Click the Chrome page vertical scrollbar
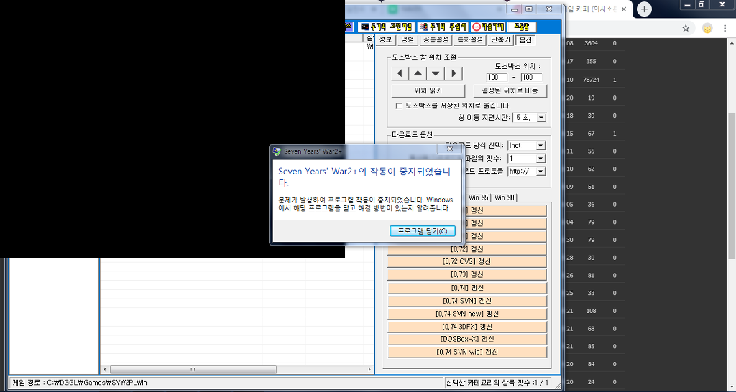This screenshot has width=736, height=392. tap(731, 185)
